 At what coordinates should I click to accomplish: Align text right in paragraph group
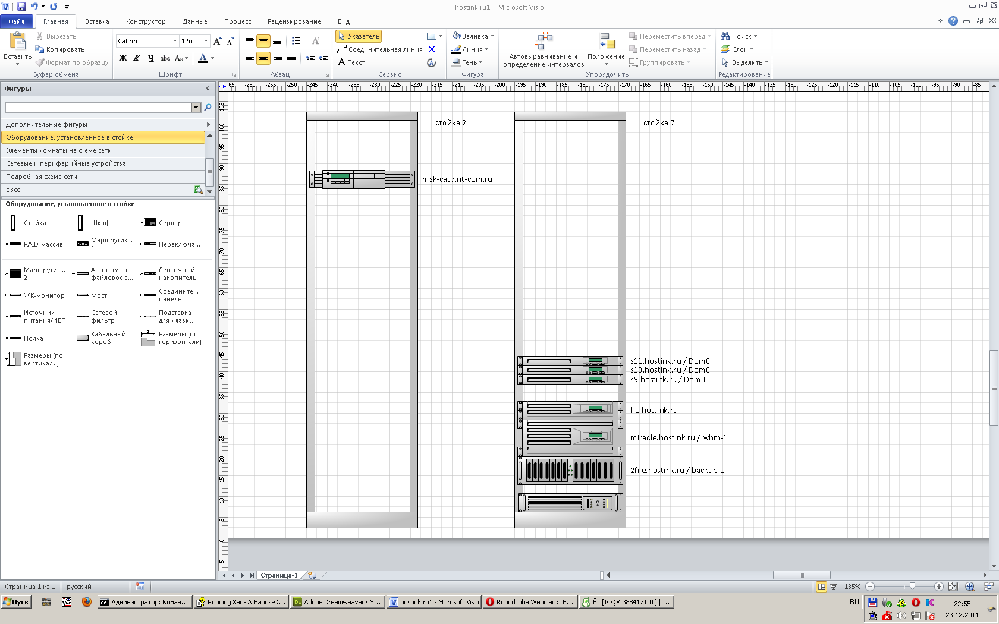(277, 58)
